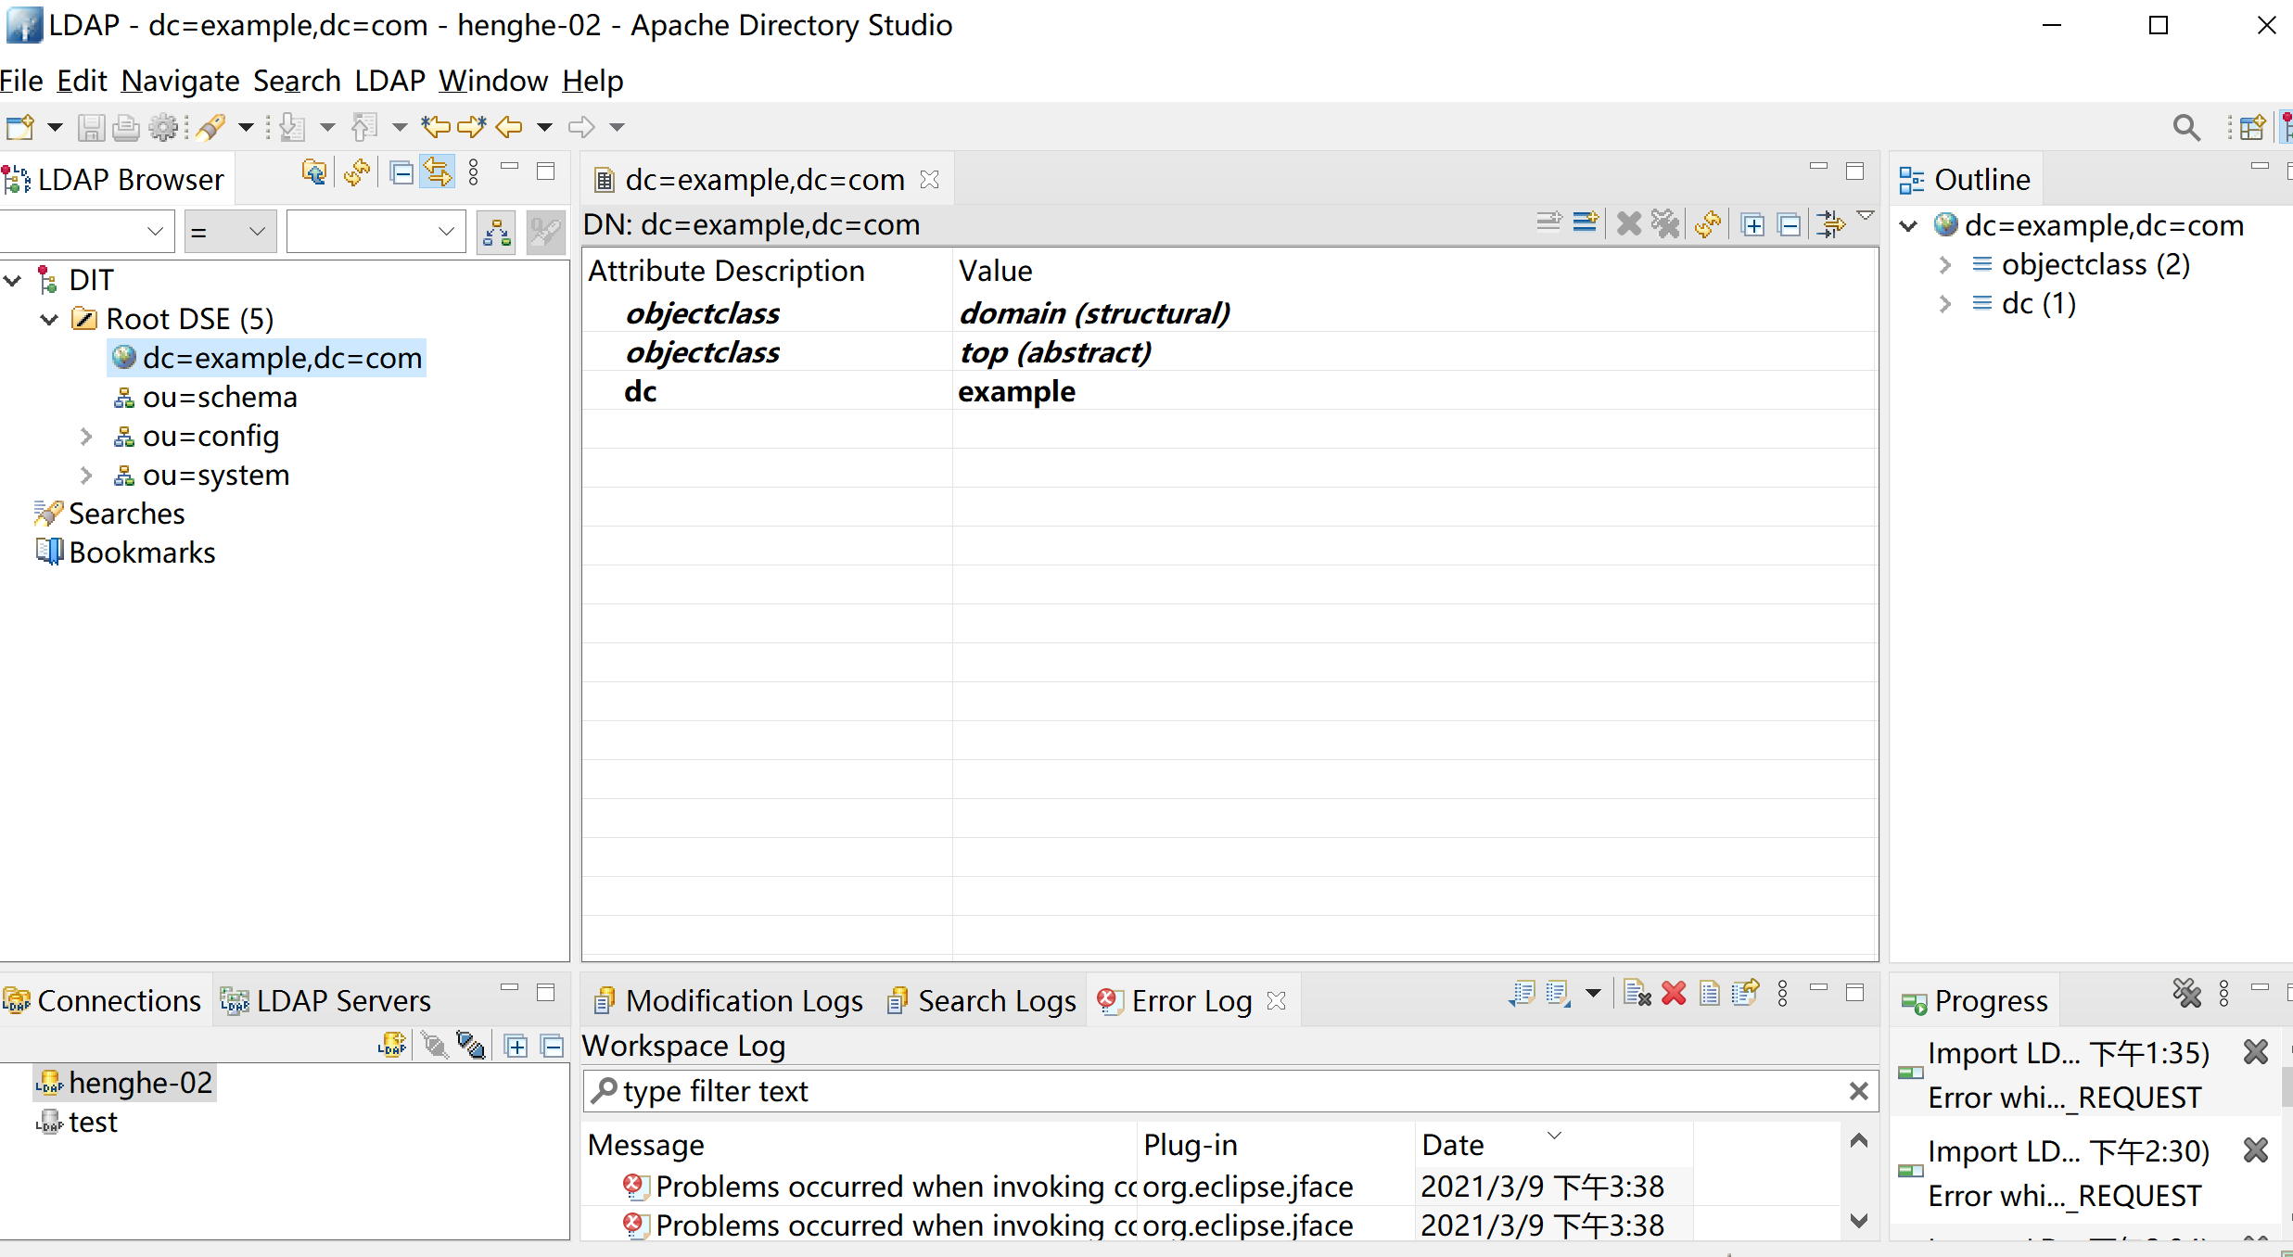
Task: Click the toolbar magnifier search icon
Action: pyautogui.click(x=2185, y=127)
